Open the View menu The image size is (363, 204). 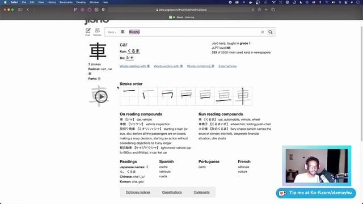click(41, 2)
